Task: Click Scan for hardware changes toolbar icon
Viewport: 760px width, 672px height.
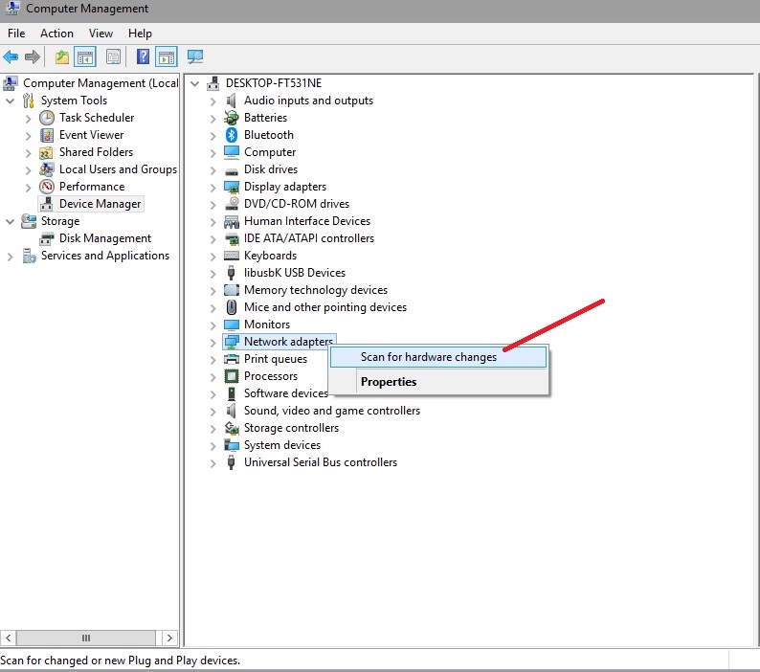Action: point(195,57)
